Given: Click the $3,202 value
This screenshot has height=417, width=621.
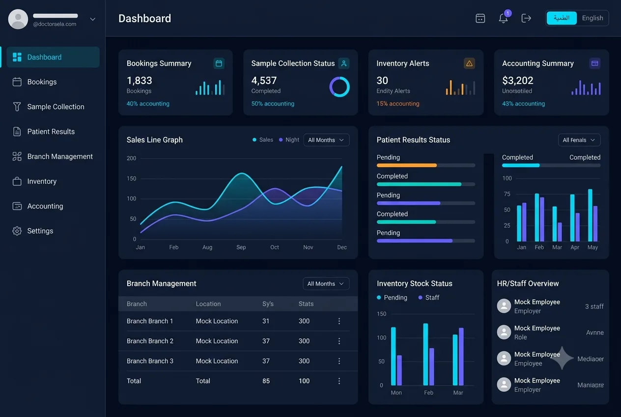Looking at the screenshot, I should (x=518, y=81).
